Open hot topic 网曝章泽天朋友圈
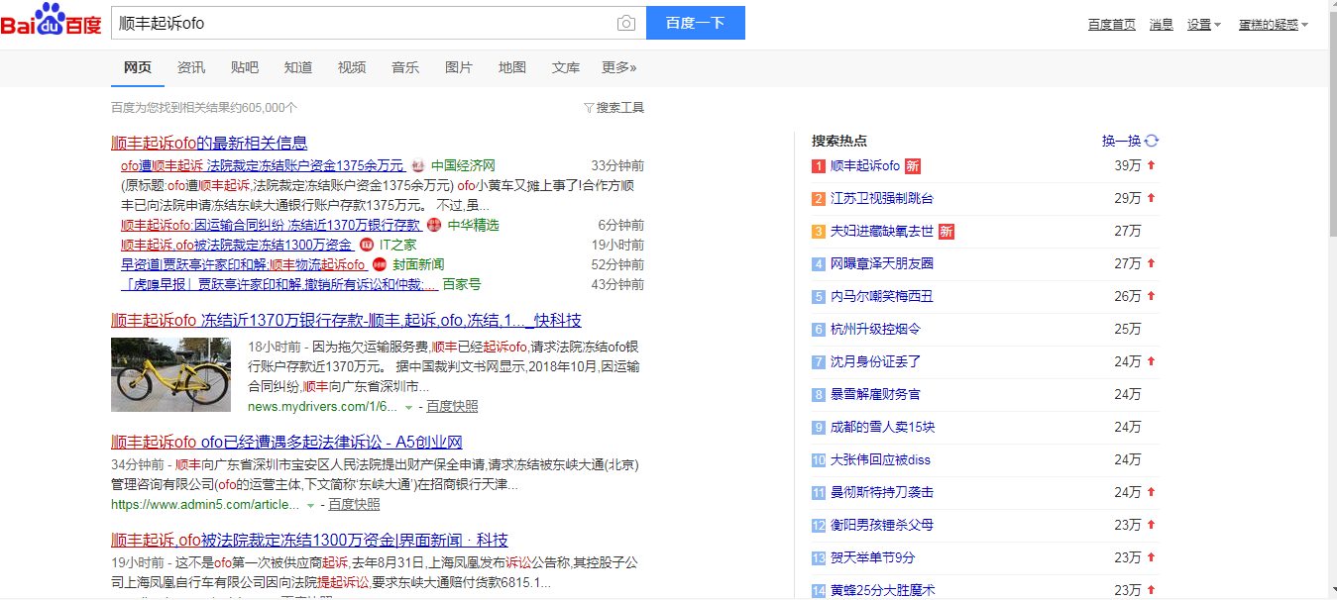This screenshot has width=1337, height=600. (x=882, y=264)
